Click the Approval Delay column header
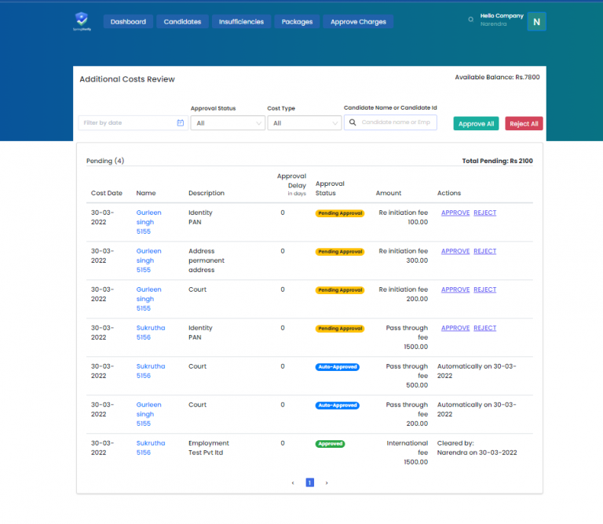This screenshot has height=524, width=603. [291, 185]
